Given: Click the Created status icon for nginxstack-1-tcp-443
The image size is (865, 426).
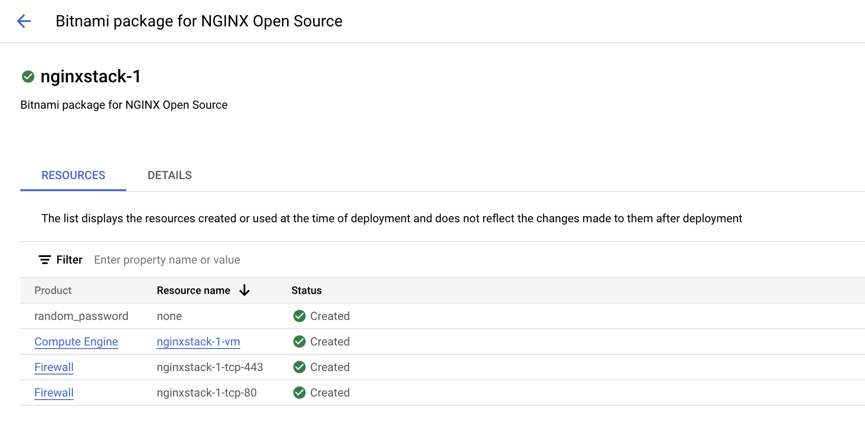Looking at the screenshot, I should point(299,367).
